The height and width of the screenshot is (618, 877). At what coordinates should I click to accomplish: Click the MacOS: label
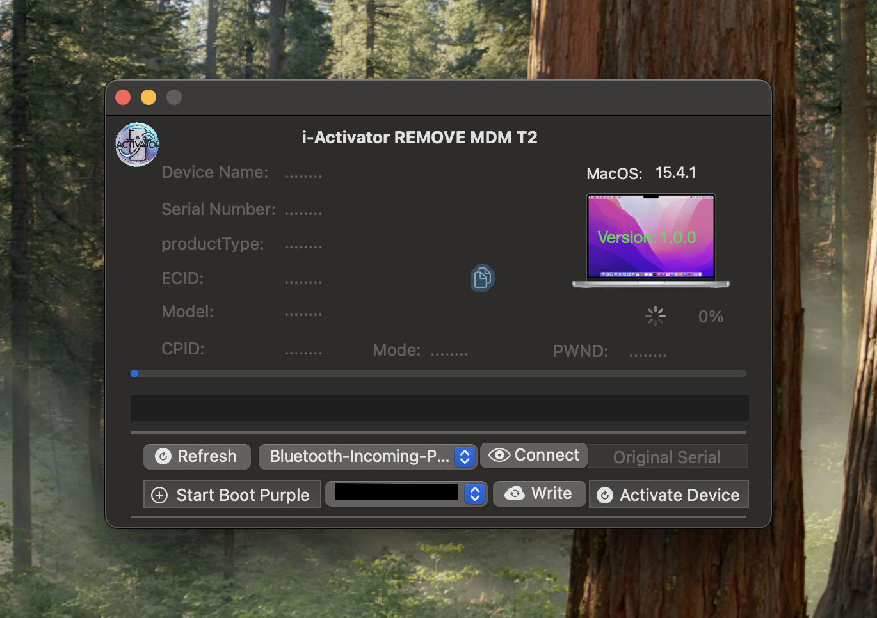615,174
